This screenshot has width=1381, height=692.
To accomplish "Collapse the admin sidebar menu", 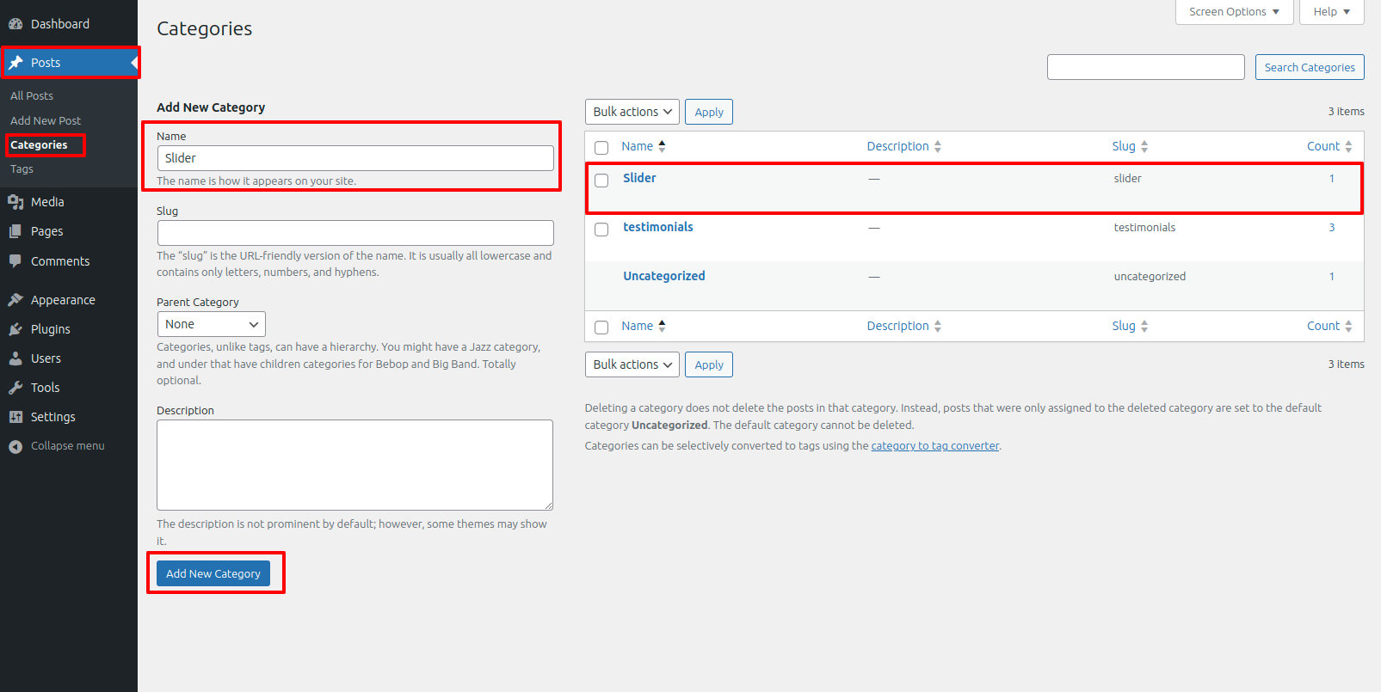I will click(x=57, y=446).
